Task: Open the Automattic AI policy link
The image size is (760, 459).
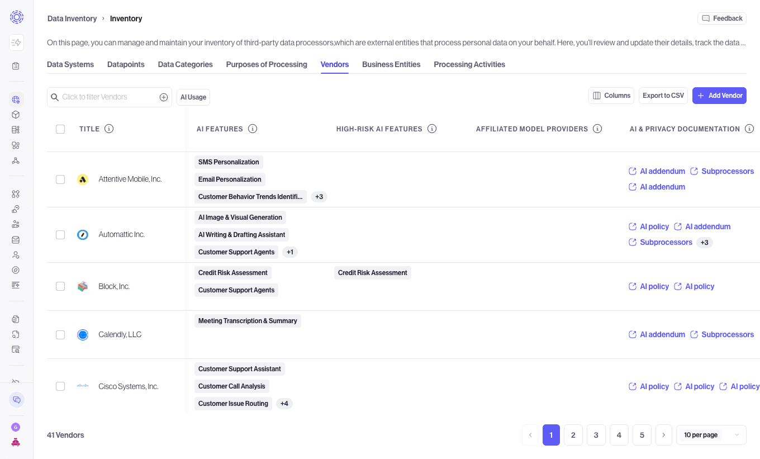Action: 649,226
